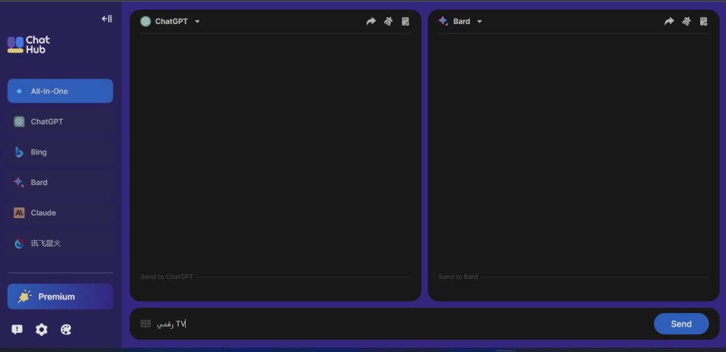Click the Send to Bard input

coord(573,277)
